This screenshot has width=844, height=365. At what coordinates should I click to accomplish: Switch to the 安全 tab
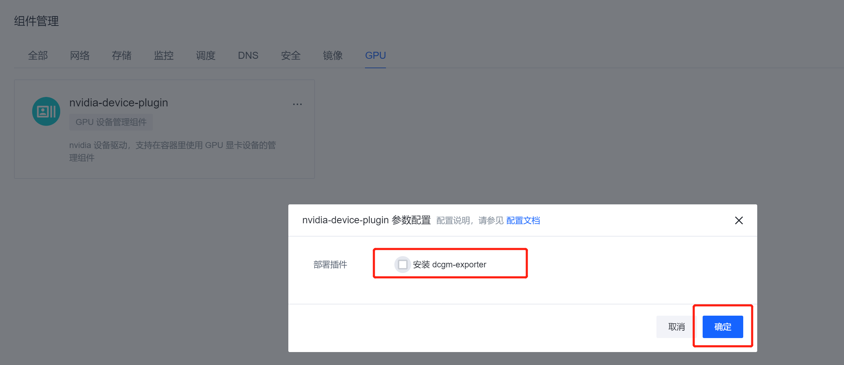tap(290, 55)
